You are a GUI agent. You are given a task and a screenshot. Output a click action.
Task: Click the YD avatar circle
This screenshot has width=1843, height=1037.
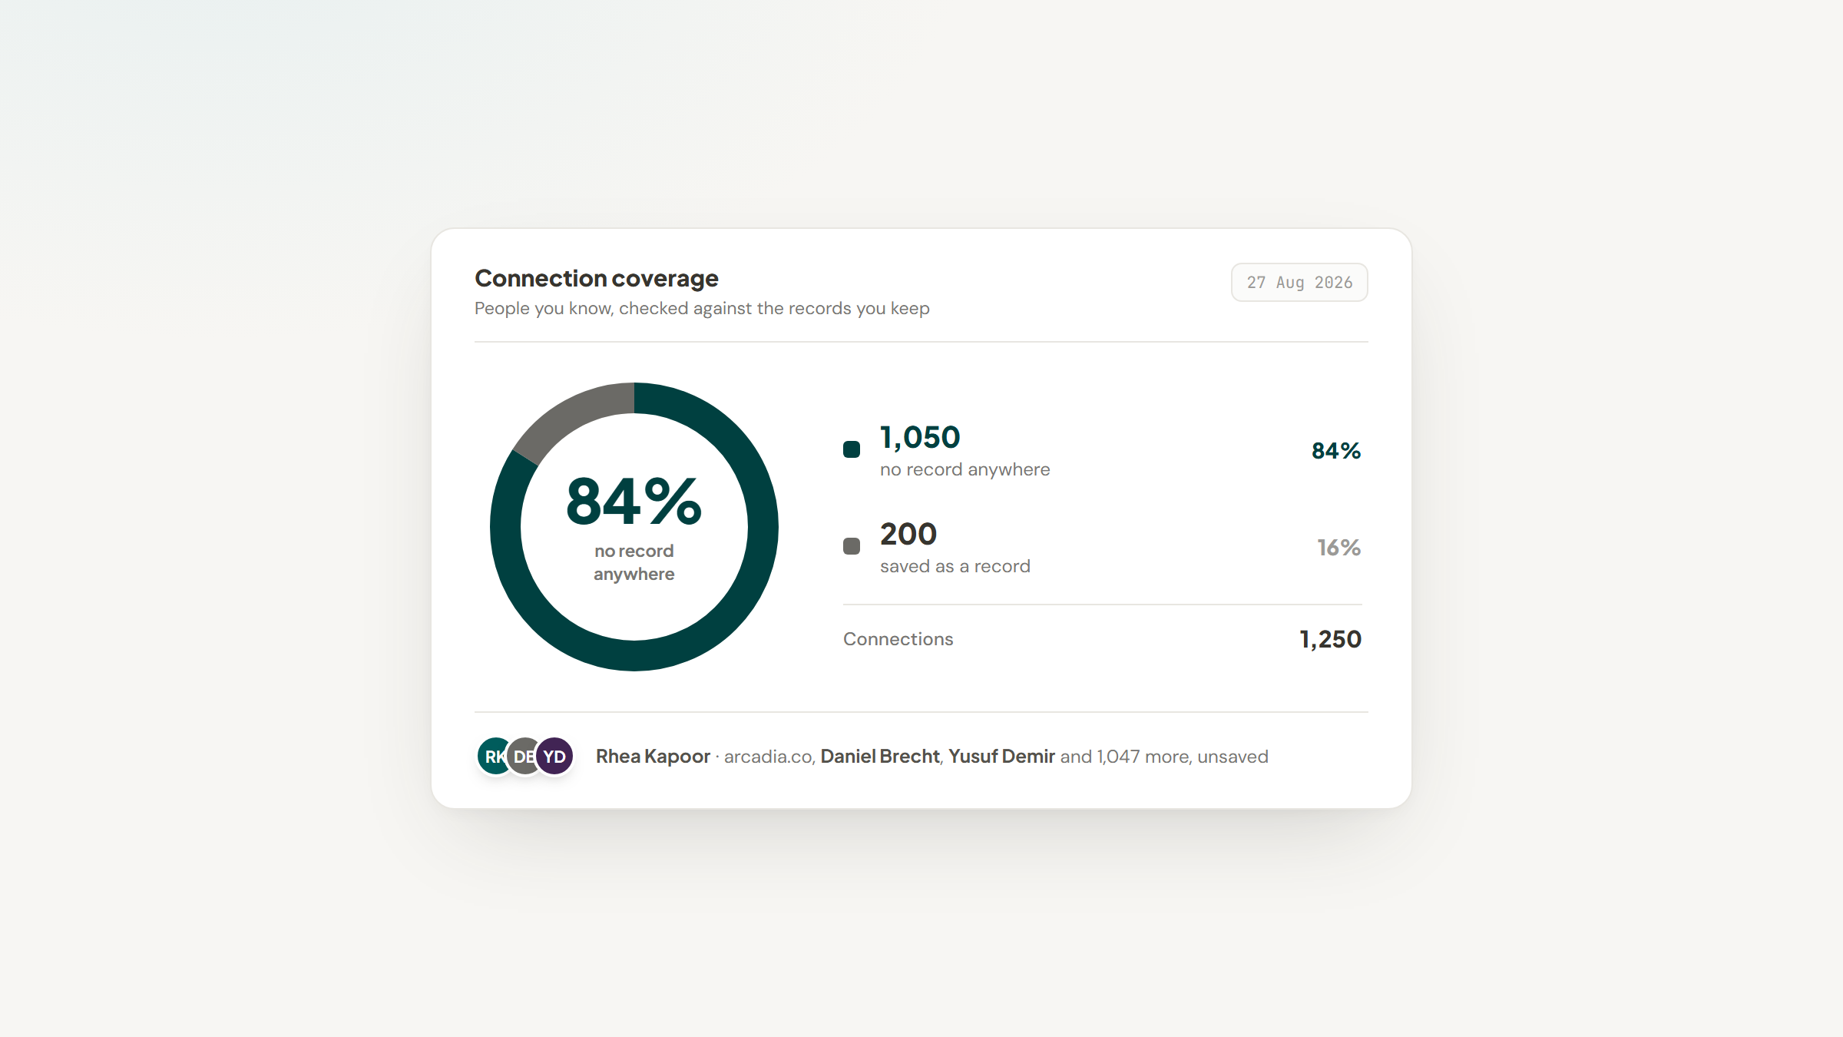point(554,757)
